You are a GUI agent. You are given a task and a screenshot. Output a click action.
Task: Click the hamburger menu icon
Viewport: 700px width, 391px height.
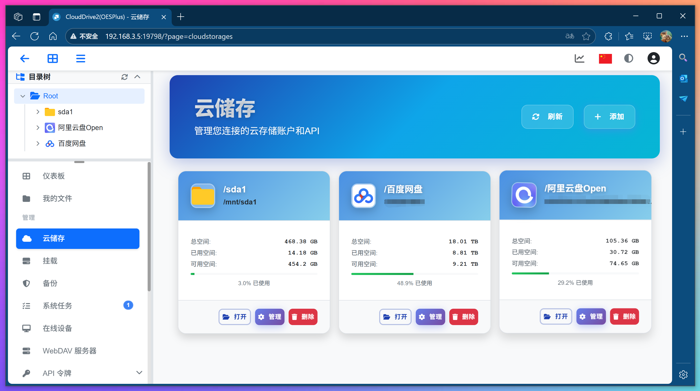tap(80, 58)
